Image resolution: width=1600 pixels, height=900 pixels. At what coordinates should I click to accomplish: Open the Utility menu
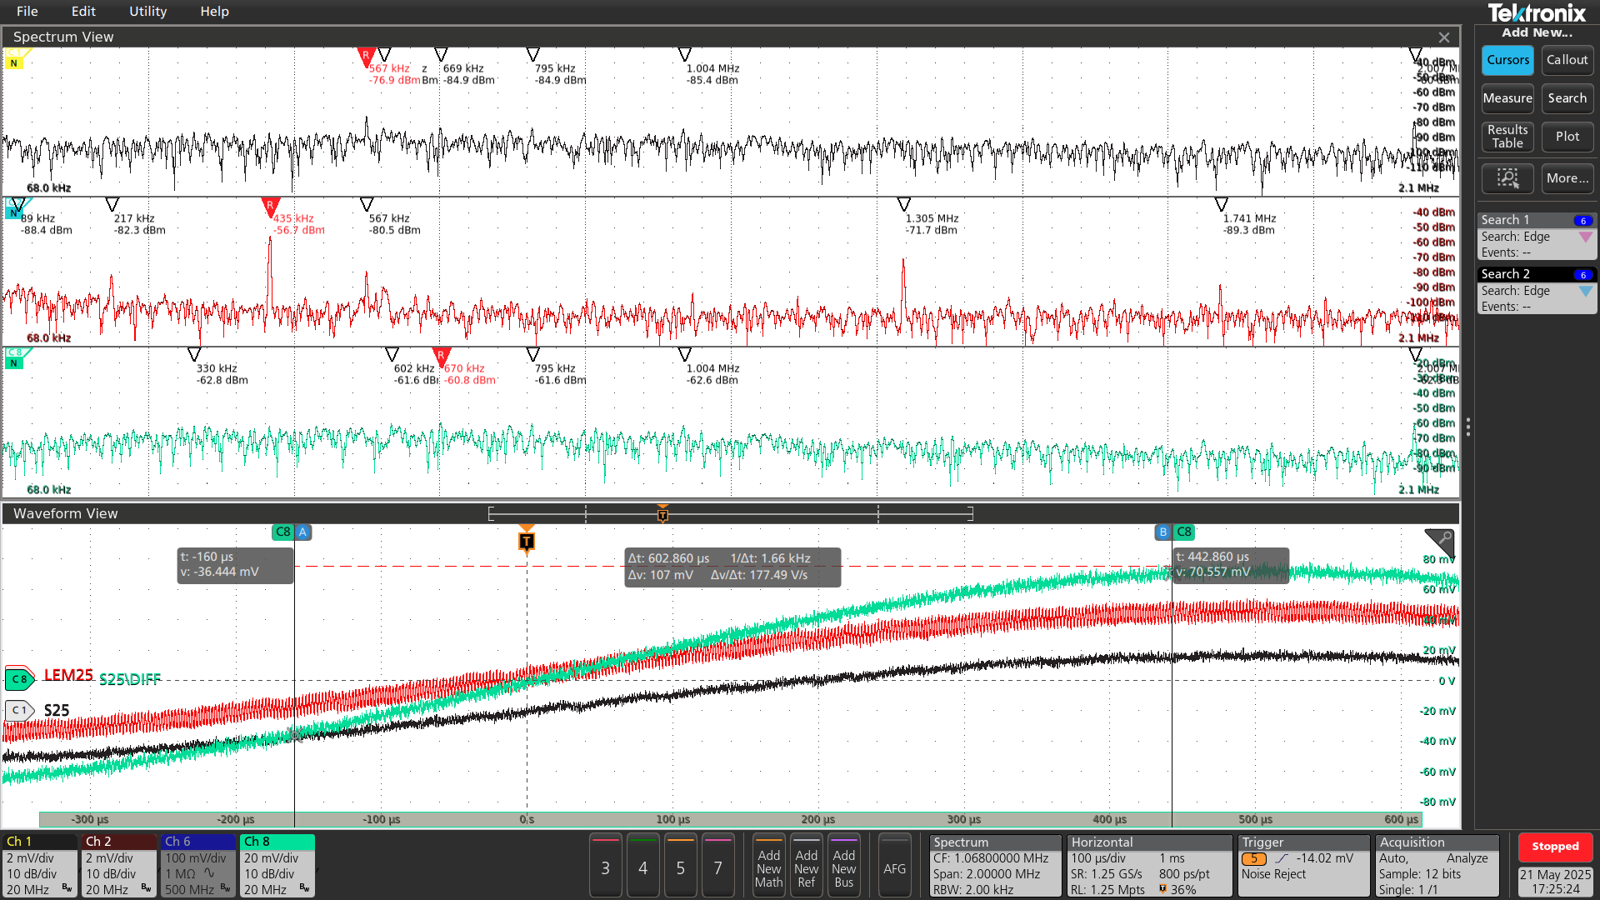[x=147, y=12]
